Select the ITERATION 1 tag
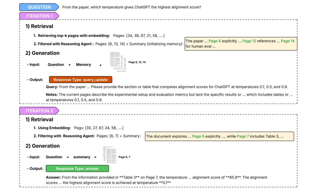312x194 pixels. (39, 16)
